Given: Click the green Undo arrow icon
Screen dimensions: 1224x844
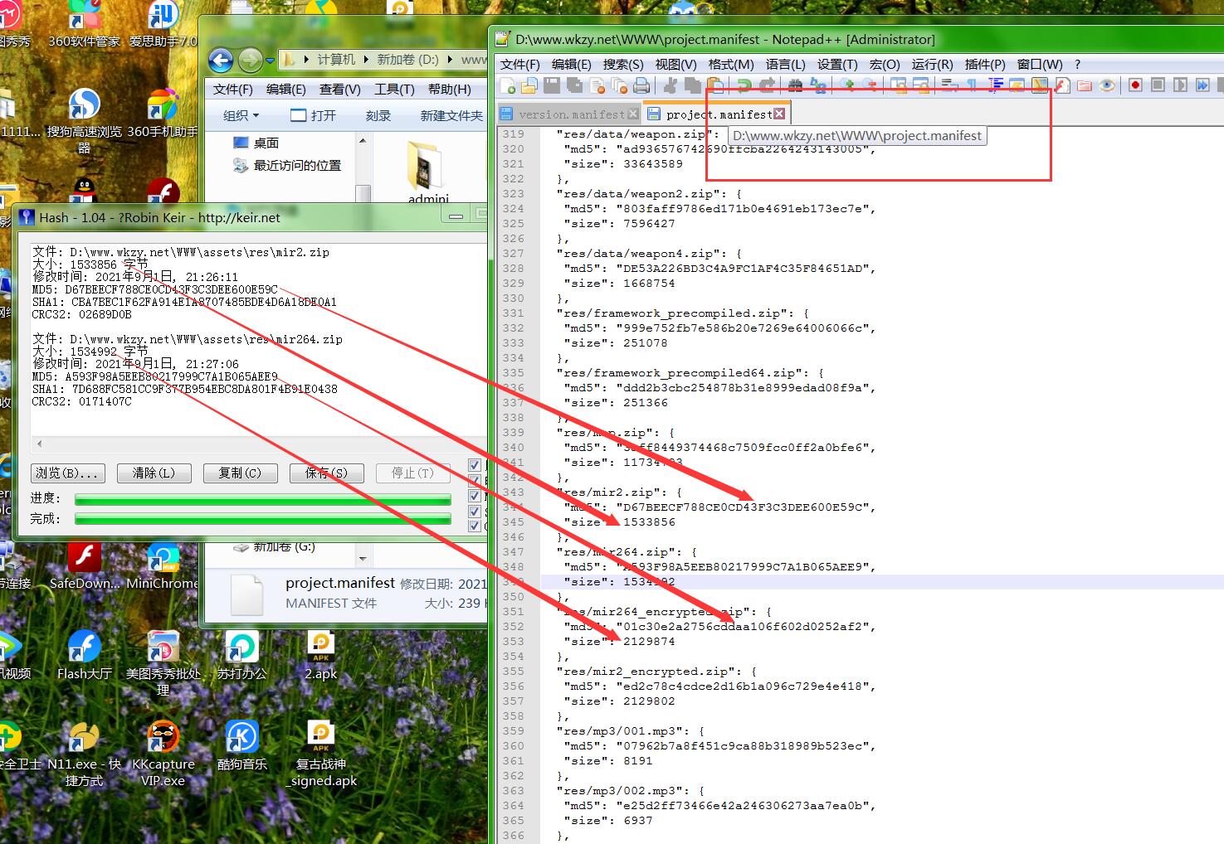Looking at the screenshot, I should click(x=744, y=85).
